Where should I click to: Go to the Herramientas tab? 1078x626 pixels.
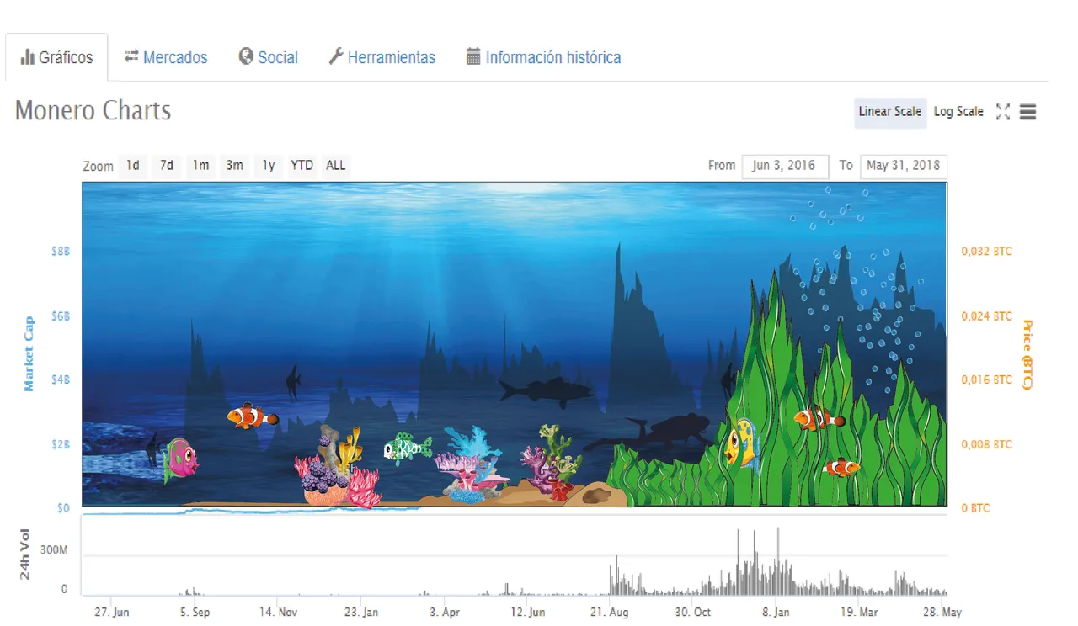pos(382,58)
